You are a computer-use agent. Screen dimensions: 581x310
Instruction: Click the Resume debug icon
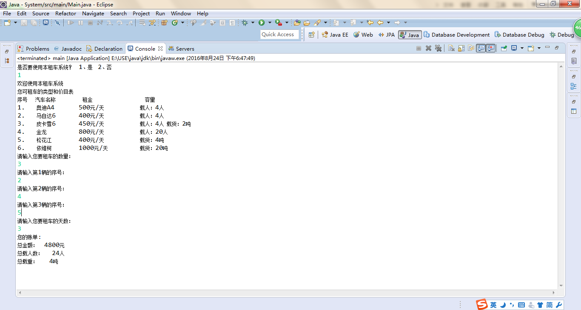(x=71, y=23)
